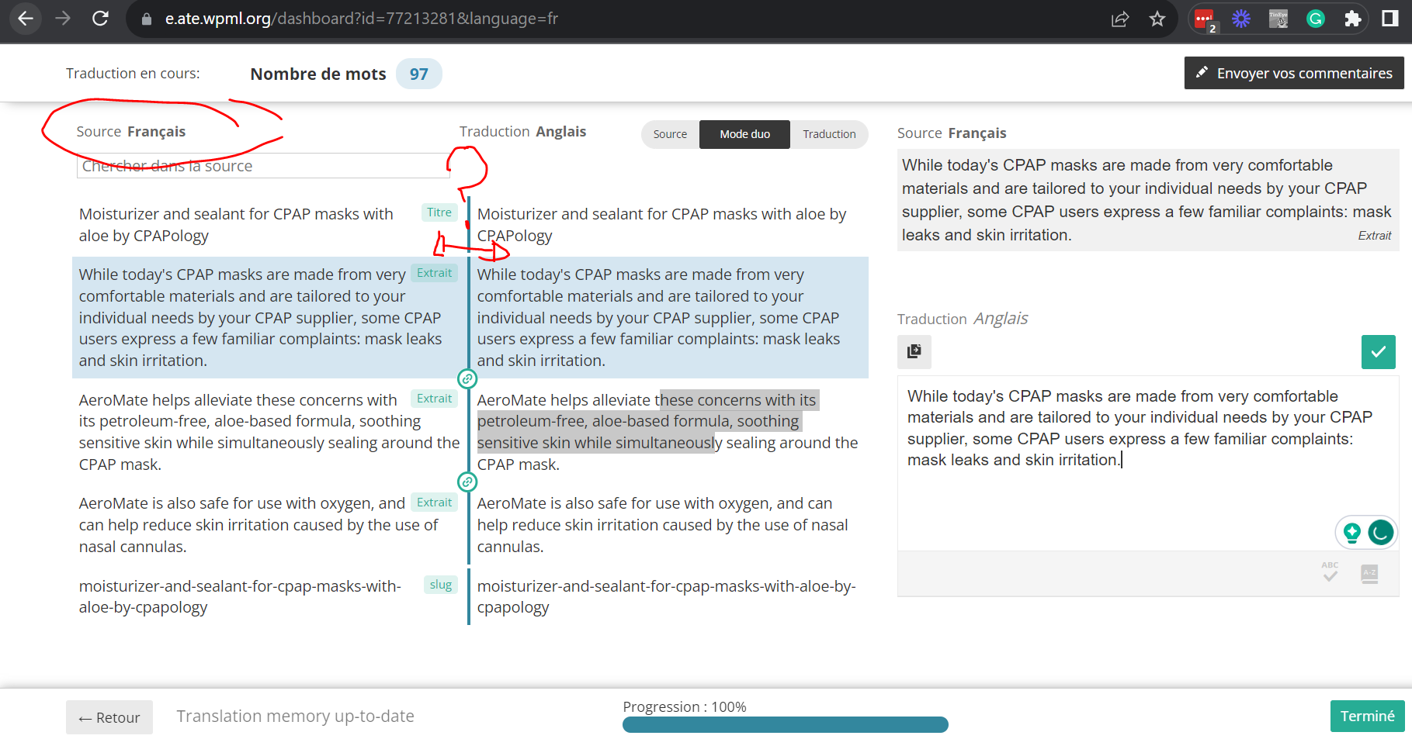Select translated segment 'While today's CPAP masks'
Viewport: 1412px width, 739px height.
658,317
